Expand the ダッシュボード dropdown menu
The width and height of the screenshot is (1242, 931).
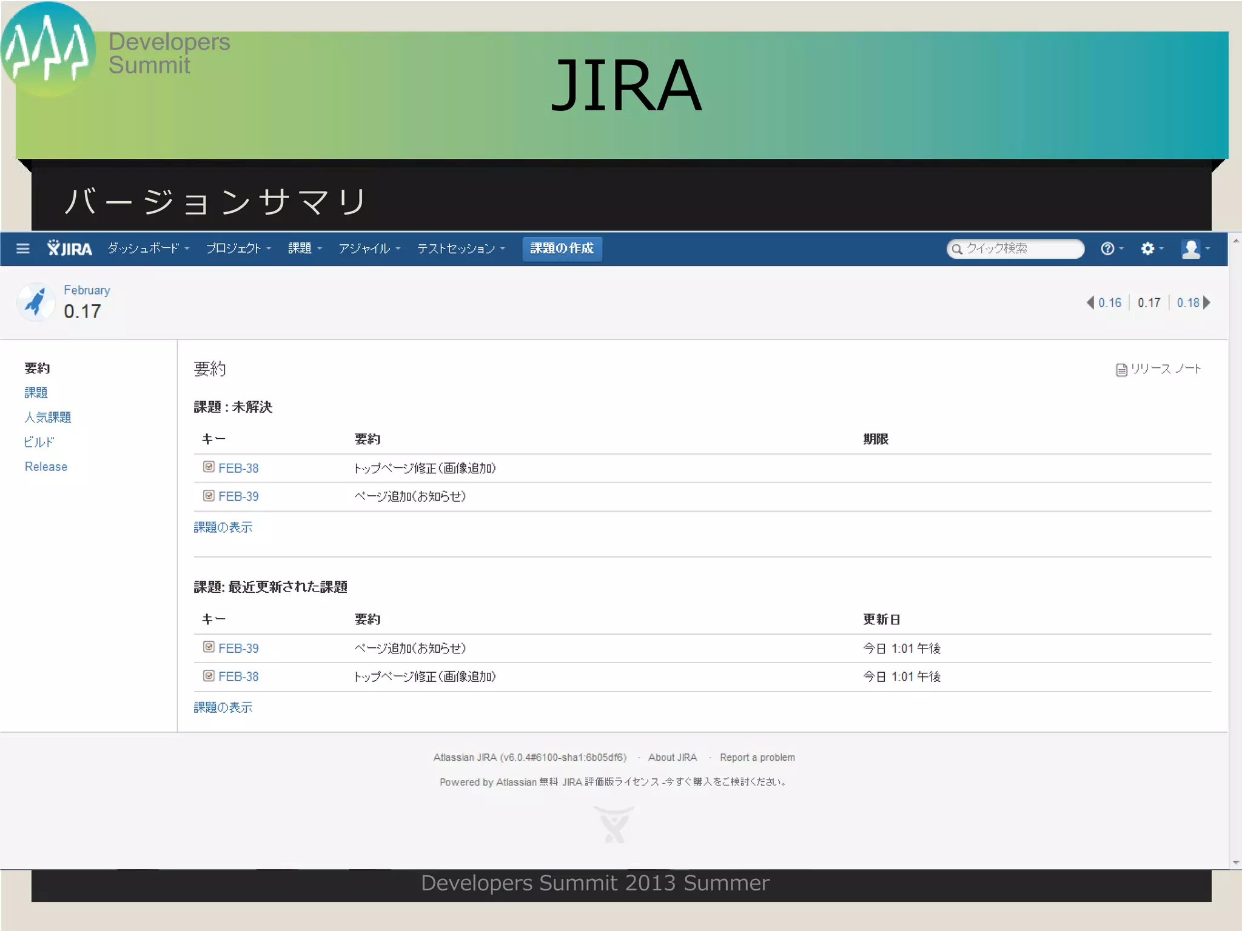(149, 249)
